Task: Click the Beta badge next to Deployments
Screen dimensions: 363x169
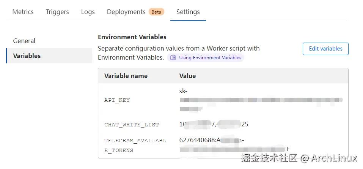Action: point(156,12)
